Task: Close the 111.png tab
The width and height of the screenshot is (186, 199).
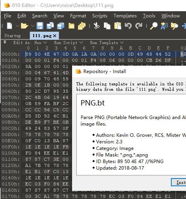Action: [55, 36]
